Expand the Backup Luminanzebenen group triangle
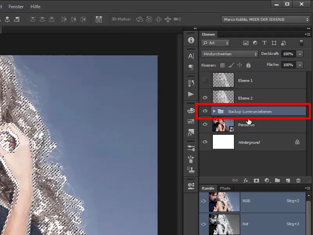The image size is (313, 235). (x=214, y=111)
